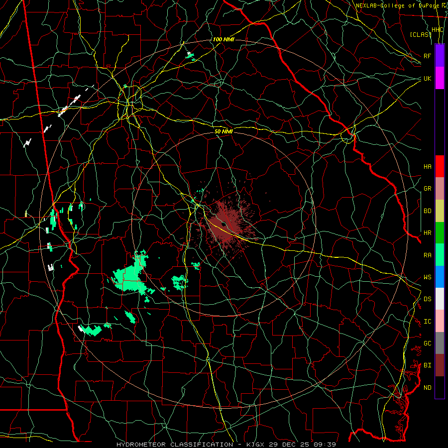
Task: Click the HYDROMETEOR CLASSIFICATION title text
Action: (175, 445)
